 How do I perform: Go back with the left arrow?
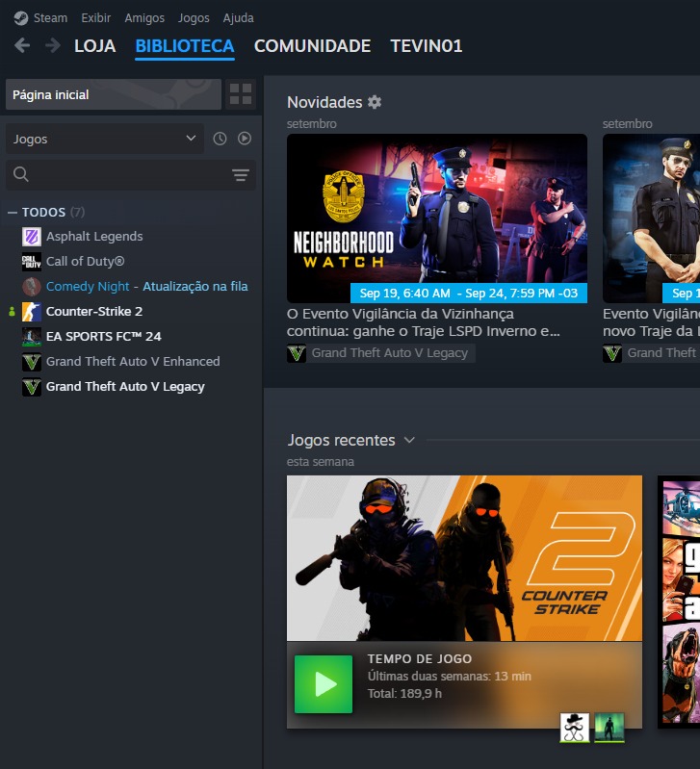pyautogui.click(x=22, y=45)
